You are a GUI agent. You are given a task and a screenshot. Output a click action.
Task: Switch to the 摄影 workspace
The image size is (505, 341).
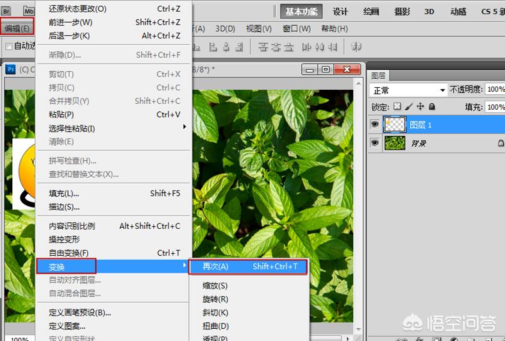[x=402, y=12]
